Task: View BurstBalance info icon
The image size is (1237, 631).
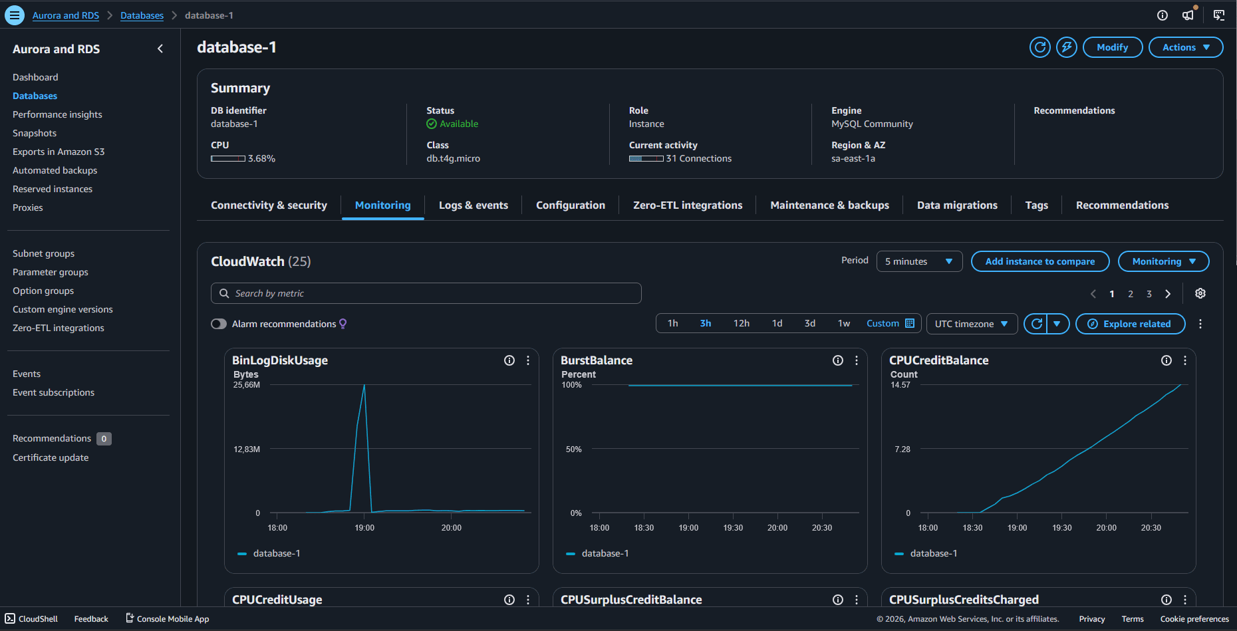Action: click(x=838, y=360)
